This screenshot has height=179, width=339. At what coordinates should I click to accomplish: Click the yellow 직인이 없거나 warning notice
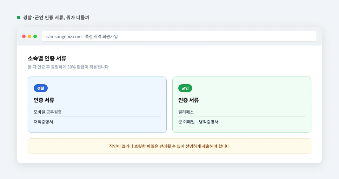click(x=169, y=146)
